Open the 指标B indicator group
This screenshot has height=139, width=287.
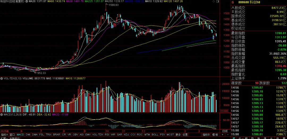coord(206,134)
